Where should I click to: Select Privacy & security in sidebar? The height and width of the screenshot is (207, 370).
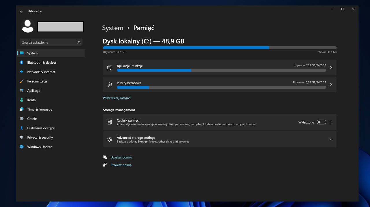(40, 137)
